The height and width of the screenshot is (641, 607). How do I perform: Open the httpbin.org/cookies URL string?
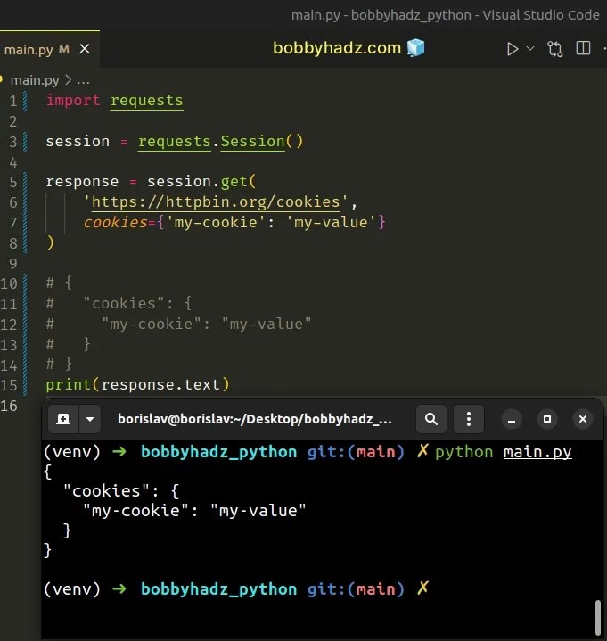coord(216,202)
